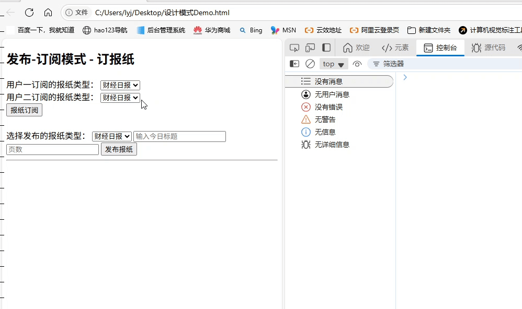Toggle device emulation icon in DevTools
The height and width of the screenshot is (309, 522).
(x=310, y=48)
